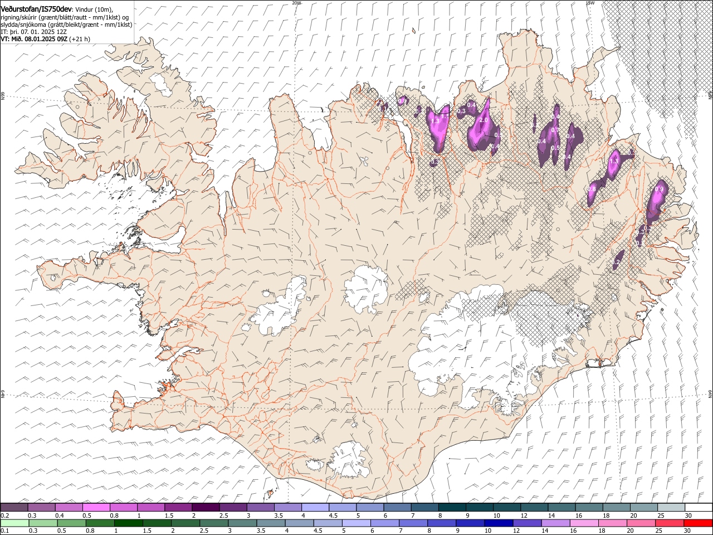Click the 'IT: þri. 07. 01. 2025 12Z' line

coord(33,32)
